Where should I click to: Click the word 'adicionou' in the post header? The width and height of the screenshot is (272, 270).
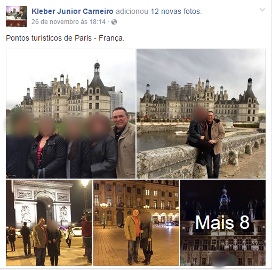tap(132, 11)
